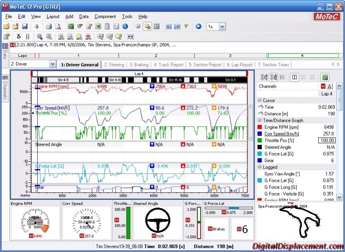Open the Component menu
This screenshot has width=345, height=252.
point(105,17)
